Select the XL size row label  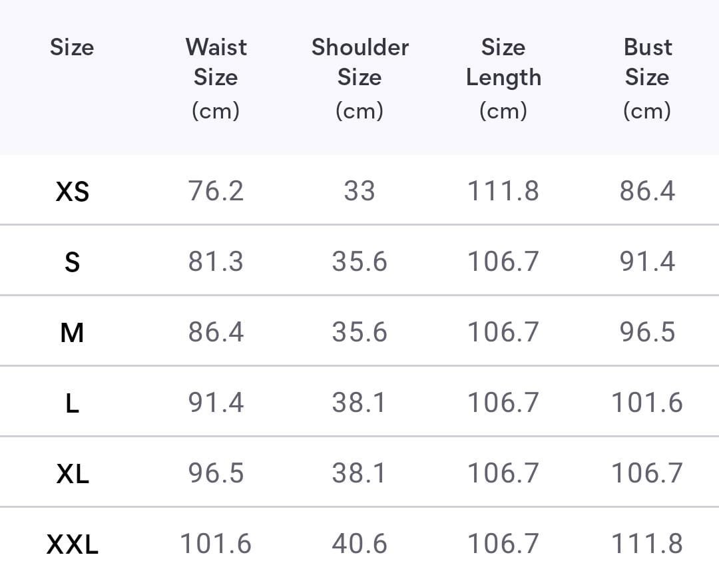point(72,474)
